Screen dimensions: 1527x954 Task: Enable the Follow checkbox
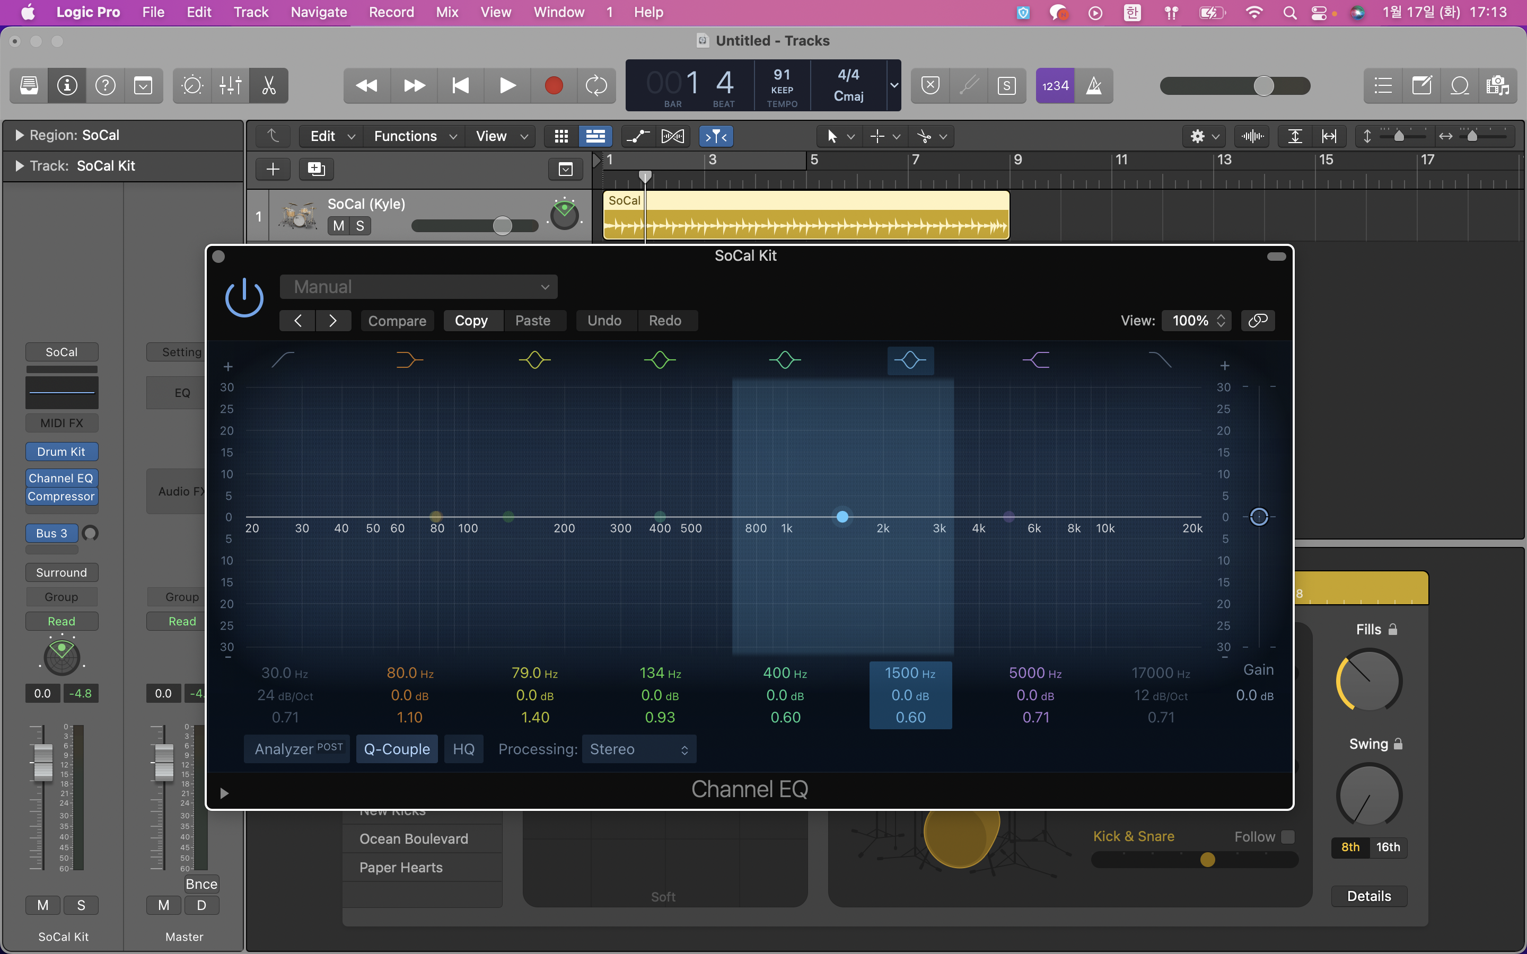(1288, 837)
